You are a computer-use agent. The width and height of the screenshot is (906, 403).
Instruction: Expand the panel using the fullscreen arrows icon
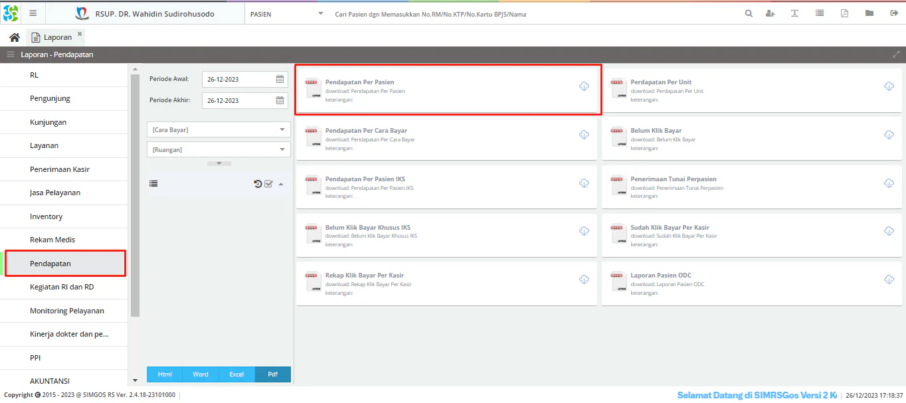tap(896, 54)
